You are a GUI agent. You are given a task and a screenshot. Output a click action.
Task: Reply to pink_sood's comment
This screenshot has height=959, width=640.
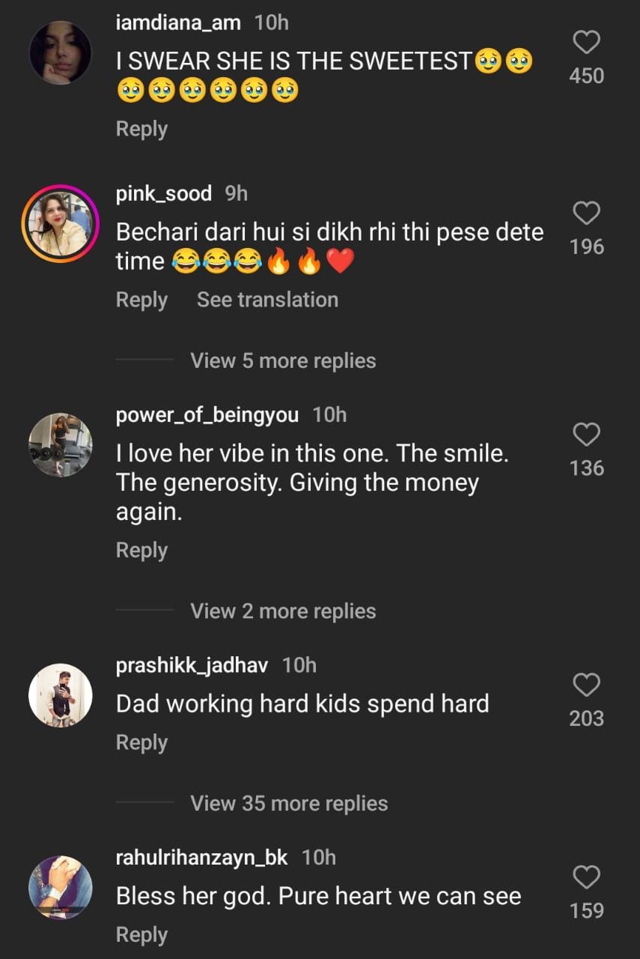[141, 300]
